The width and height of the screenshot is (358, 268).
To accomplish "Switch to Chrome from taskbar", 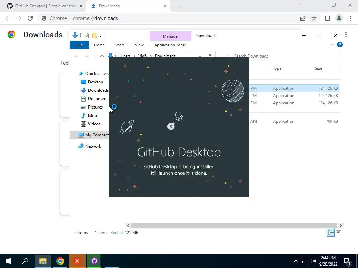I will click(60, 261).
